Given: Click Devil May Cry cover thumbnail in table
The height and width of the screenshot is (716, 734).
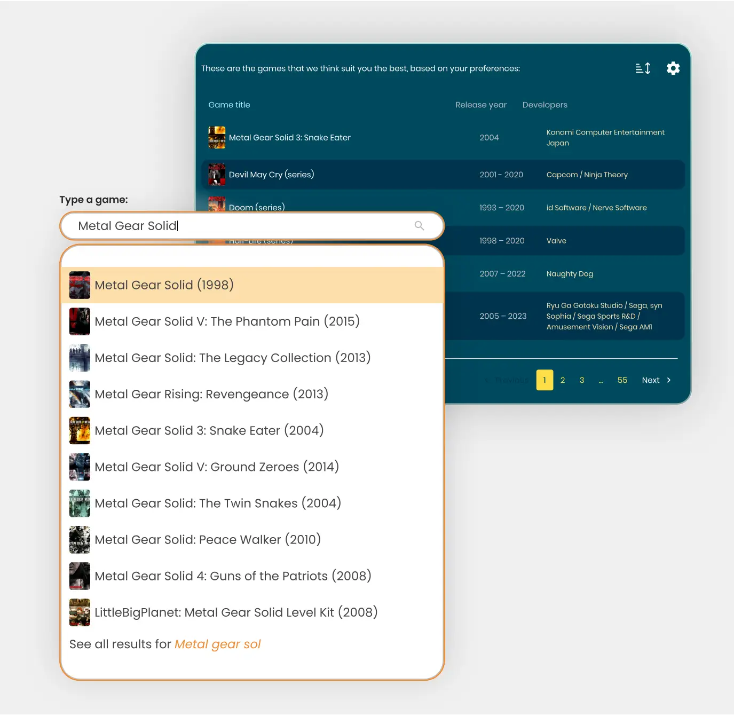Looking at the screenshot, I should pos(217,175).
